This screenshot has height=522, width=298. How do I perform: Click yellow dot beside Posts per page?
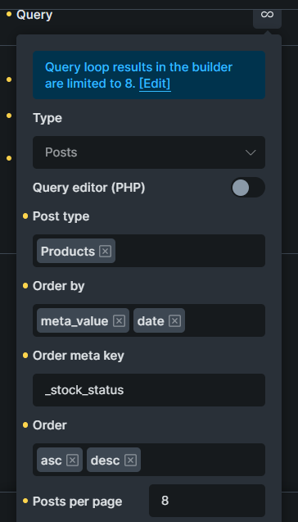[x=25, y=501]
